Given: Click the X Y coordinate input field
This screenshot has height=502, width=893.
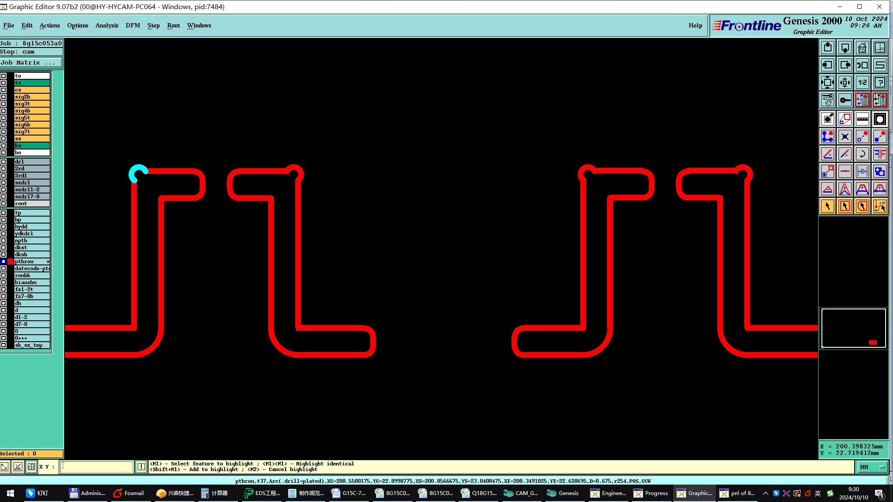Looking at the screenshot, I should pos(97,467).
